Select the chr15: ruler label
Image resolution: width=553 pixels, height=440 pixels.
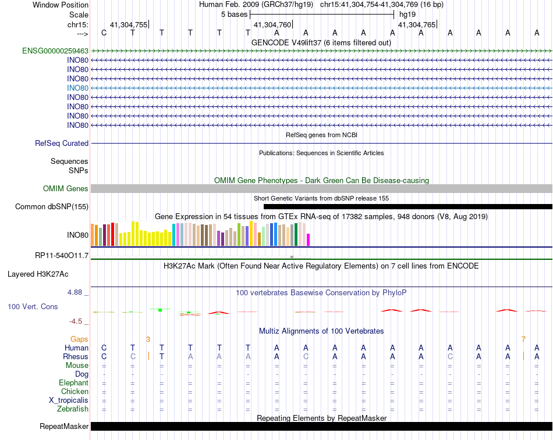point(77,24)
